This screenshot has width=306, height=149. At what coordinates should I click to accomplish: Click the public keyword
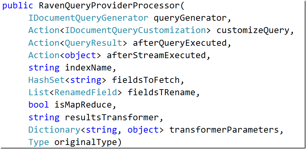(18, 6)
